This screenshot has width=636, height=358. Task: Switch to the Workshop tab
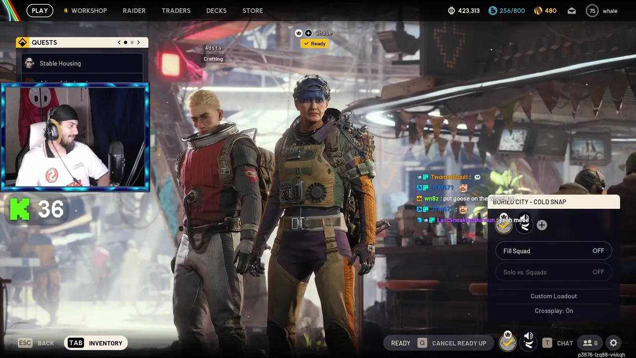click(89, 10)
